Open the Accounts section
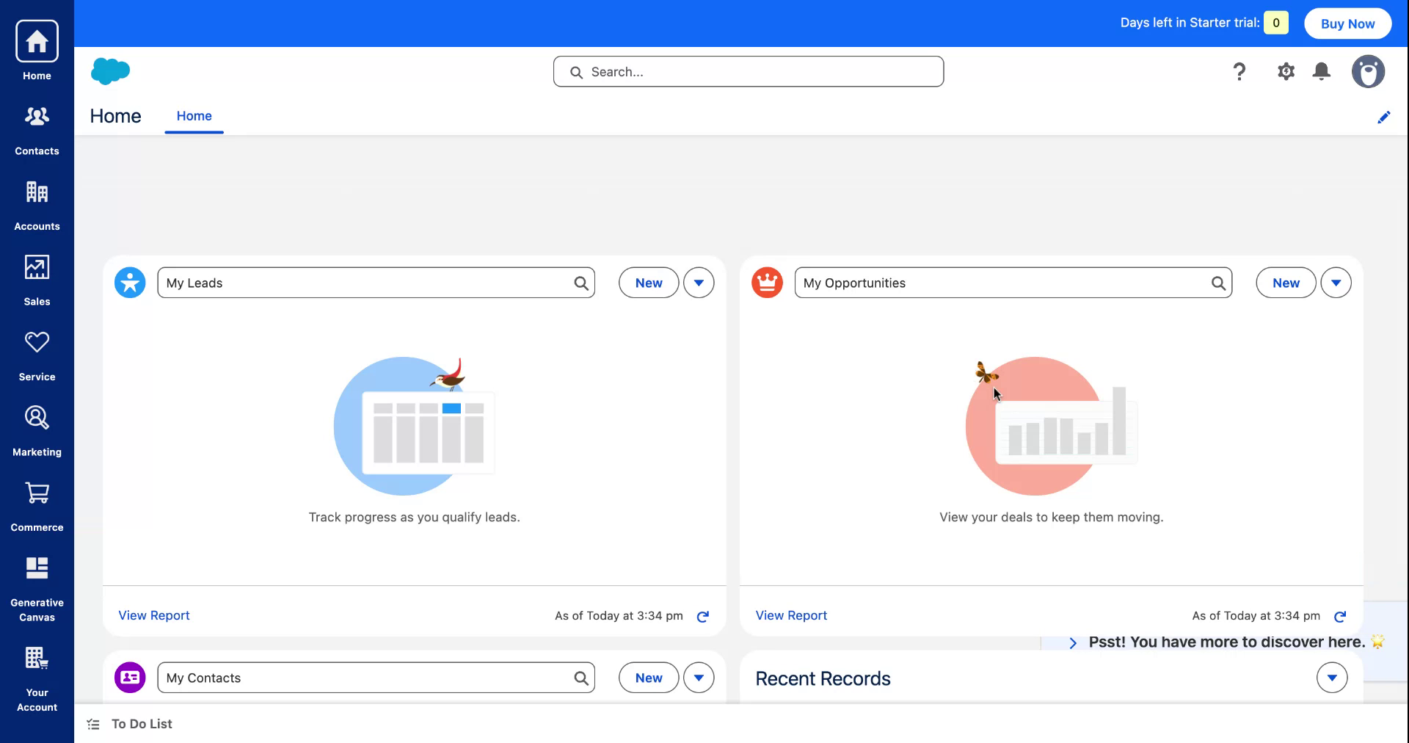1409x743 pixels. click(x=37, y=202)
